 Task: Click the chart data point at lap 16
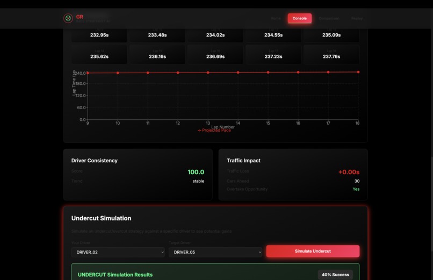tap(298, 73)
